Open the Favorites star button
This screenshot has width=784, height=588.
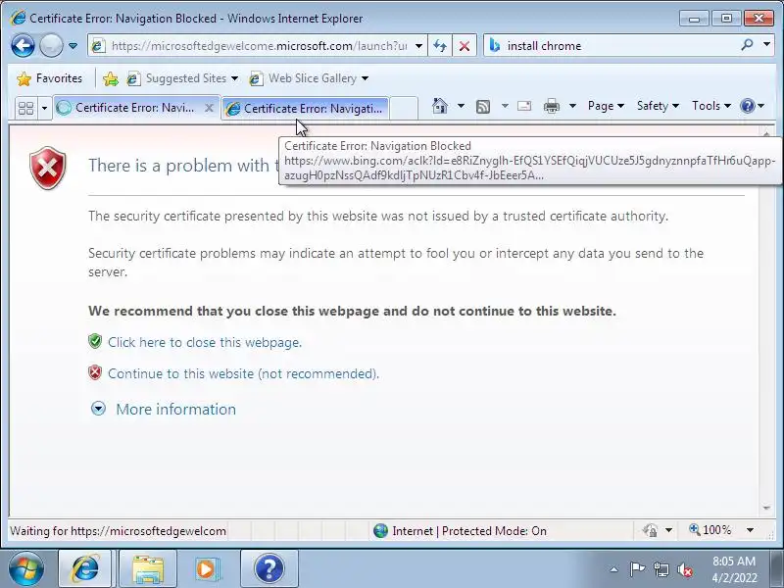[x=49, y=78]
